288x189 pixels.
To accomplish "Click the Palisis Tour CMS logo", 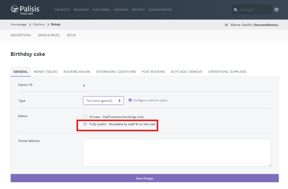I will click(x=24, y=9).
